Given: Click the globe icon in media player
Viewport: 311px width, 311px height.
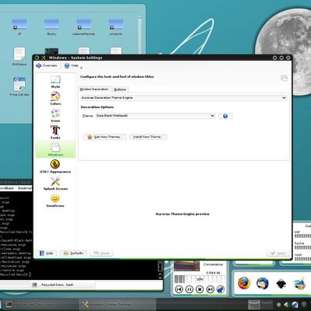Looking at the screenshot, I should tap(220, 289).
